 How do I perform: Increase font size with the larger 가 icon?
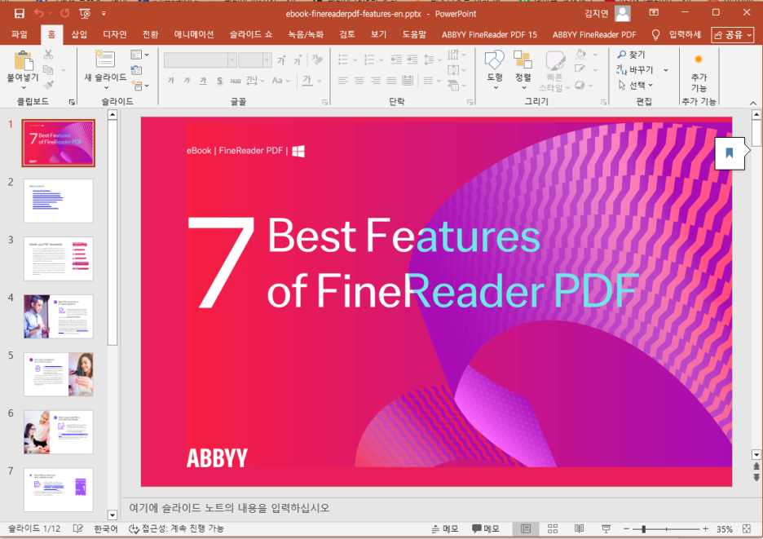[x=281, y=60]
